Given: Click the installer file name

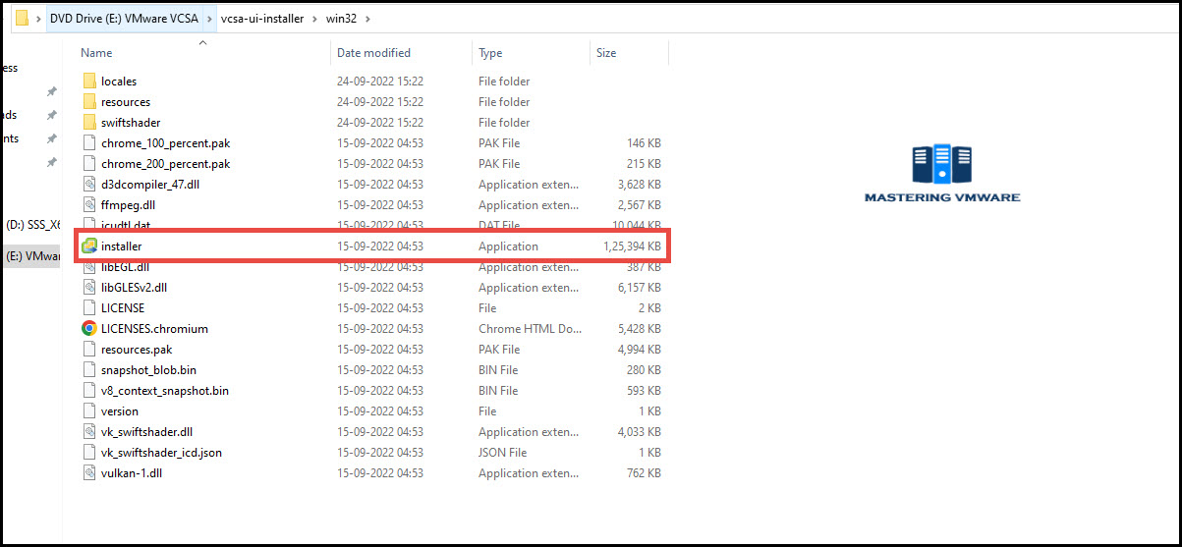Looking at the screenshot, I should pos(122,246).
